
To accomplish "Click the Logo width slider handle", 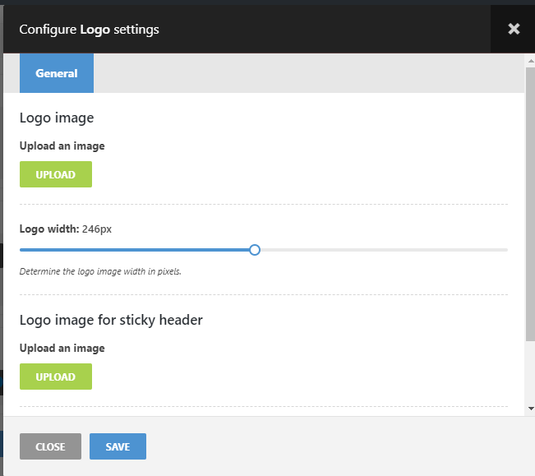I will pos(255,250).
